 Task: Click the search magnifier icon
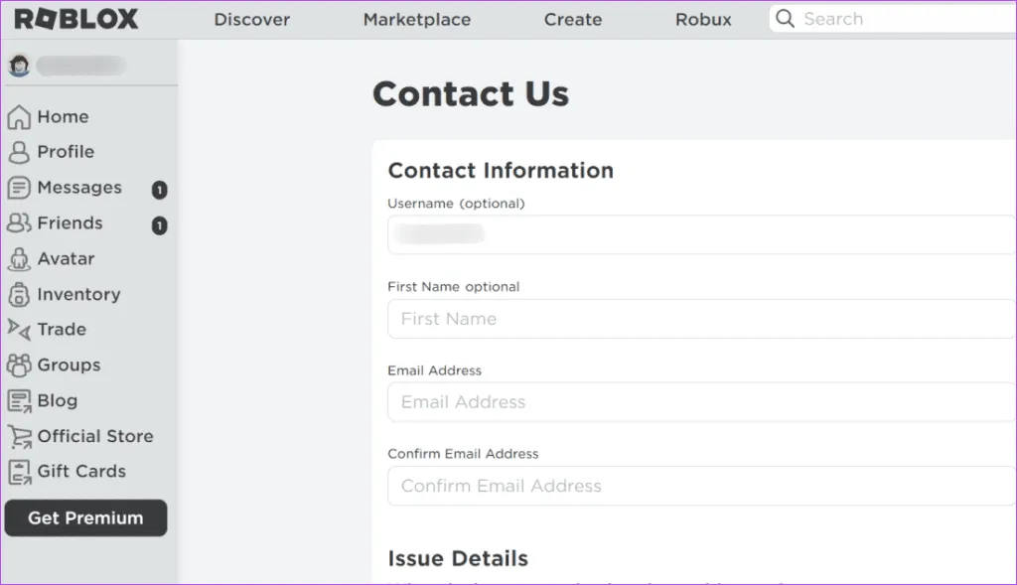[785, 19]
